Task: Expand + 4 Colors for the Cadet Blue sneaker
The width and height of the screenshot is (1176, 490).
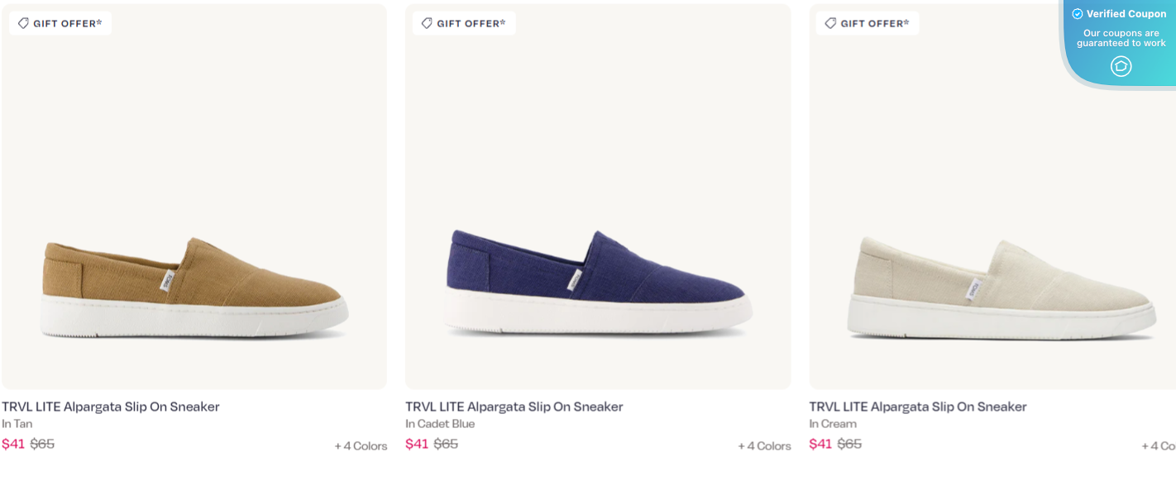Action: click(763, 445)
